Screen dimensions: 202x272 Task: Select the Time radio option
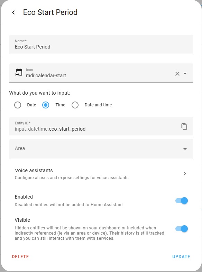tap(46, 105)
